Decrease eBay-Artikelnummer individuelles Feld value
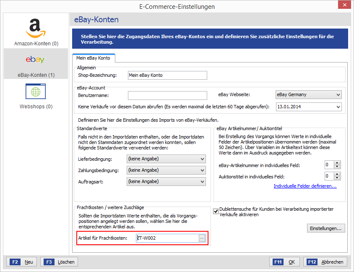354x272 pixels. (x=337, y=167)
